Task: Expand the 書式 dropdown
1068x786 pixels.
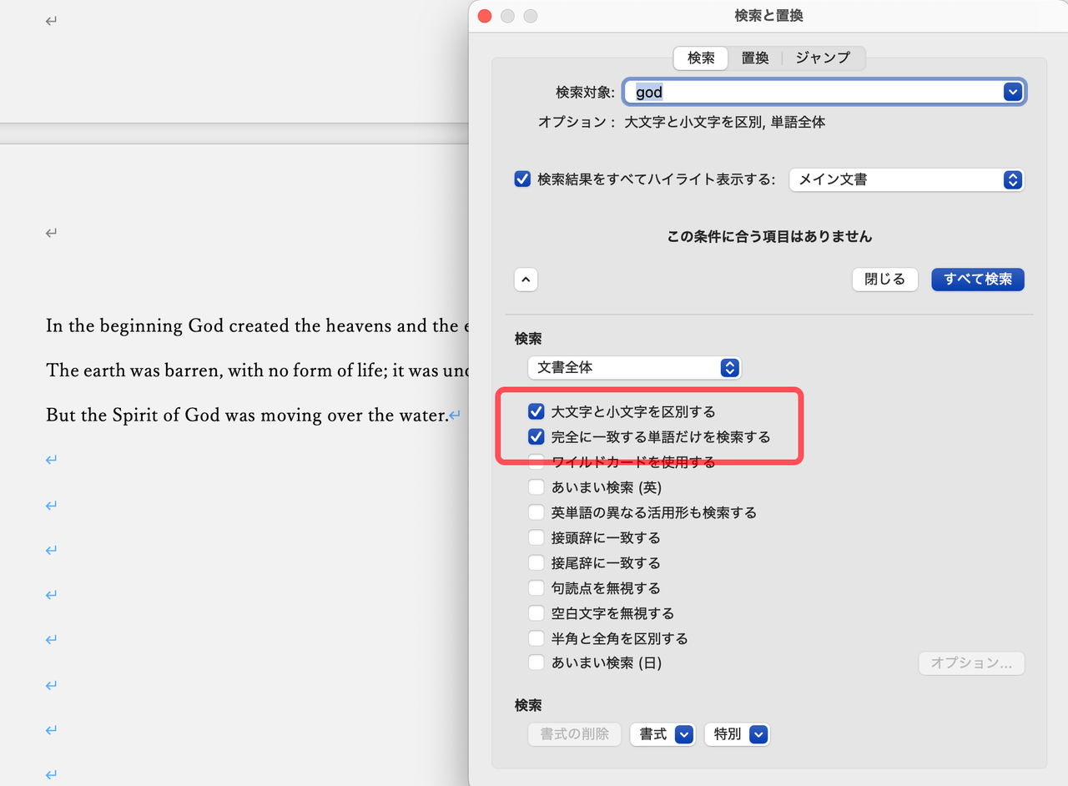Action: coord(662,734)
